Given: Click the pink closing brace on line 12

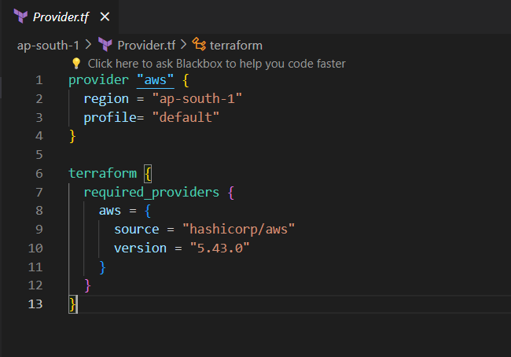Looking at the screenshot, I should 87,285.
